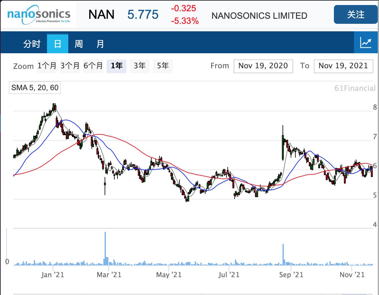Image resolution: width=379 pixels, height=295 pixels.
Task: Click the -0.325 price change
Action: [x=183, y=8]
